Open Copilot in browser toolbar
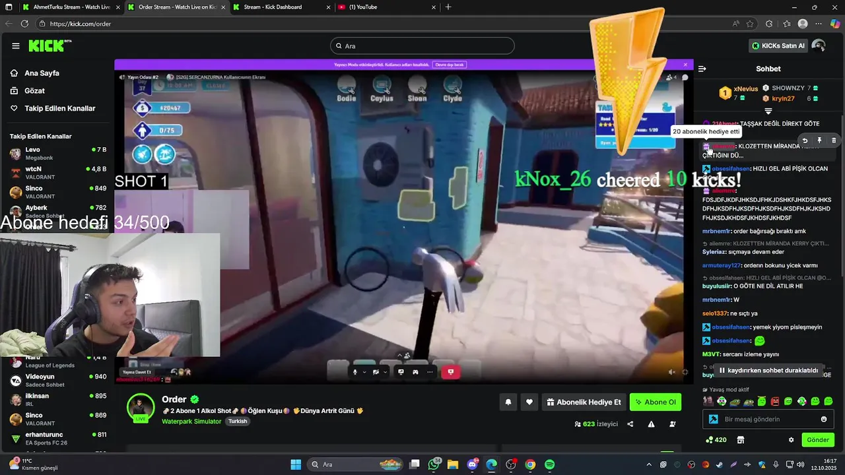Viewport: 845px width, 475px height. 835,24
